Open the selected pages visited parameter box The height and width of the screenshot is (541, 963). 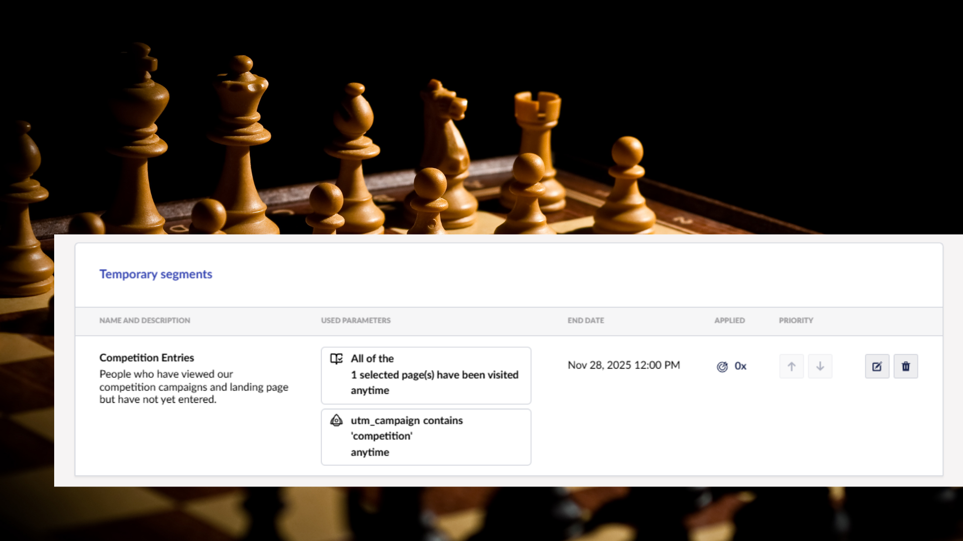point(426,376)
